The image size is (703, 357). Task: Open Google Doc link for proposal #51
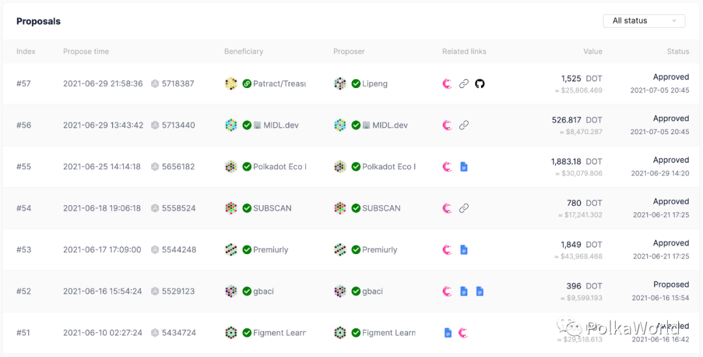(447, 333)
